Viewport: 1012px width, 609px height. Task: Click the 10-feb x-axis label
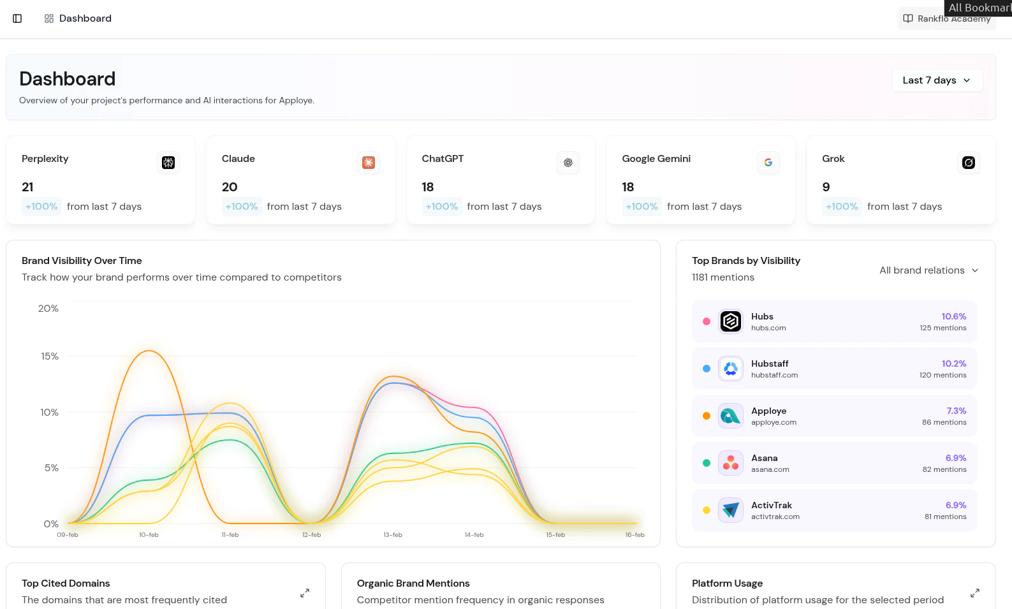click(149, 535)
